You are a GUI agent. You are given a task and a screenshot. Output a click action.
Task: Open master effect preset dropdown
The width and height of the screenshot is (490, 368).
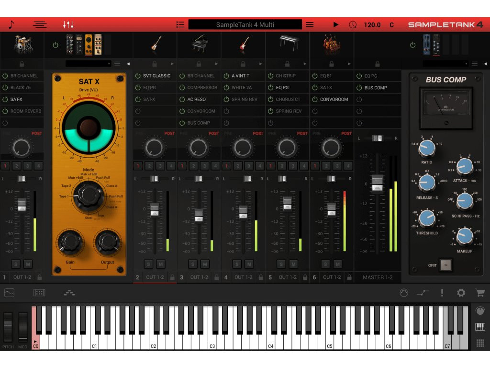[x=445, y=63]
